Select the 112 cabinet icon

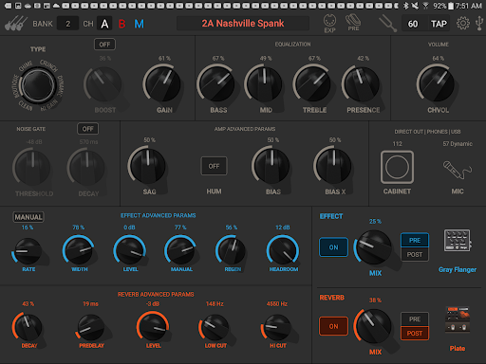(x=397, y=167)
